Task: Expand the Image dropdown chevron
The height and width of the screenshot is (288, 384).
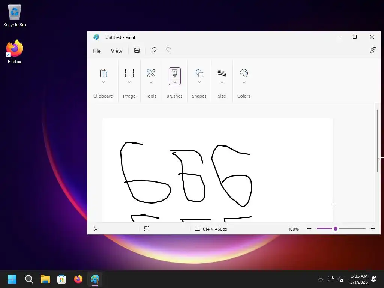Action: [x=129, y=82]
